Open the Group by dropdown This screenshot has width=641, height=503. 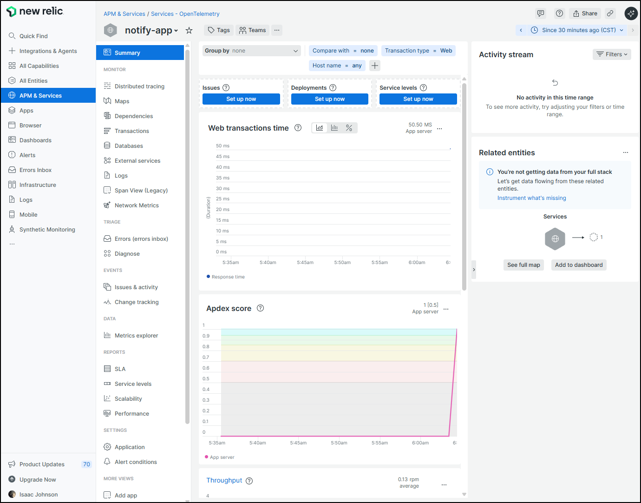tap(251, 51)
